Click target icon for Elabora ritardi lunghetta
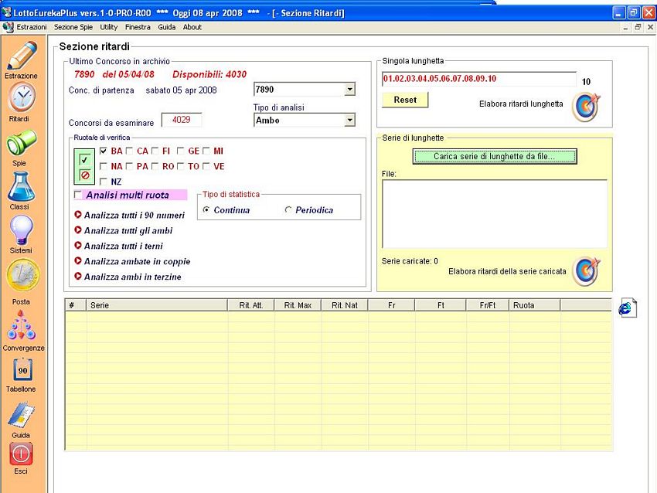 pos(585,107)
